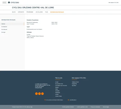Open the Les Villages tab
Image resolution: width=121 pixels, height=109 pixels.
39,12
